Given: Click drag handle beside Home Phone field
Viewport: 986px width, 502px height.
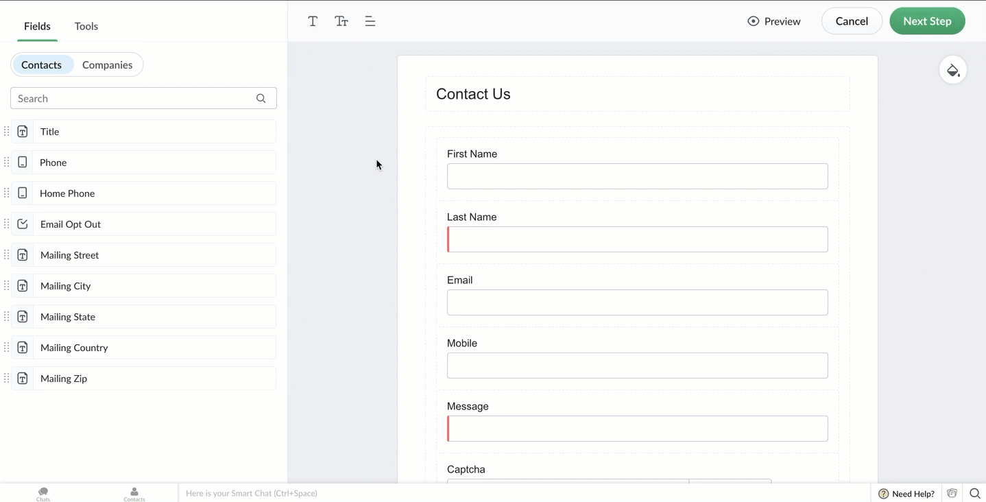Looking at the screenshot, I should pyautogui.click(x=6, y=193).
